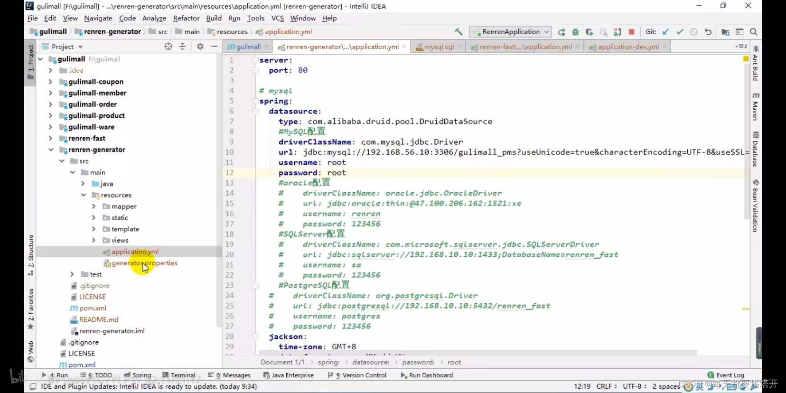Click the Build project hammer icon
Image resolution: width=786 pixels, height=393 pixels.
[x=458, y=32]
